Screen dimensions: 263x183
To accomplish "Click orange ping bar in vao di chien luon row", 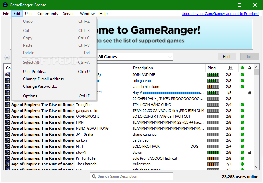I will tap(213, 87).
